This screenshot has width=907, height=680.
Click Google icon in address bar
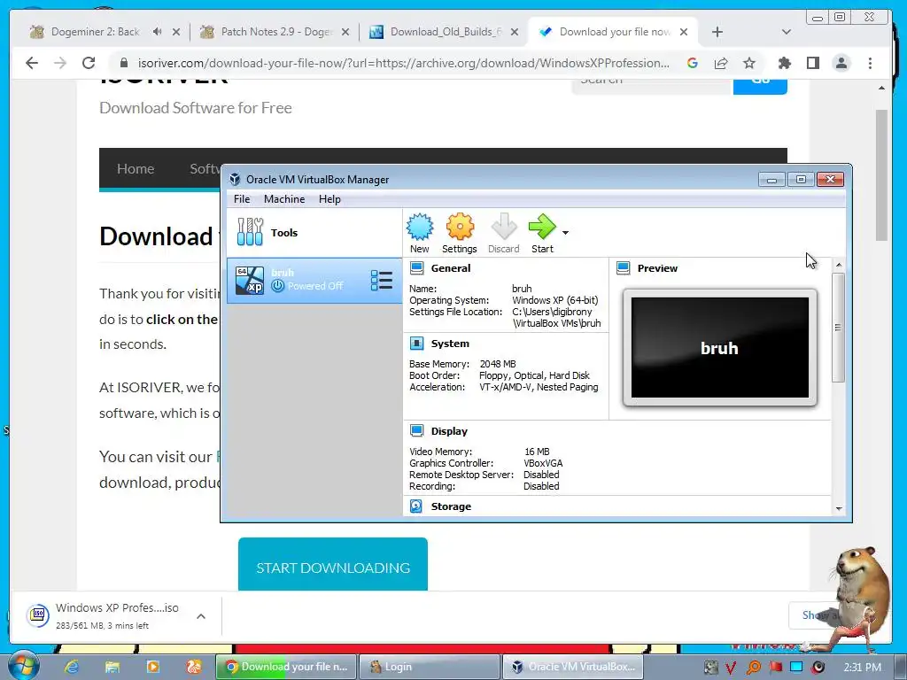coord(693,63)
